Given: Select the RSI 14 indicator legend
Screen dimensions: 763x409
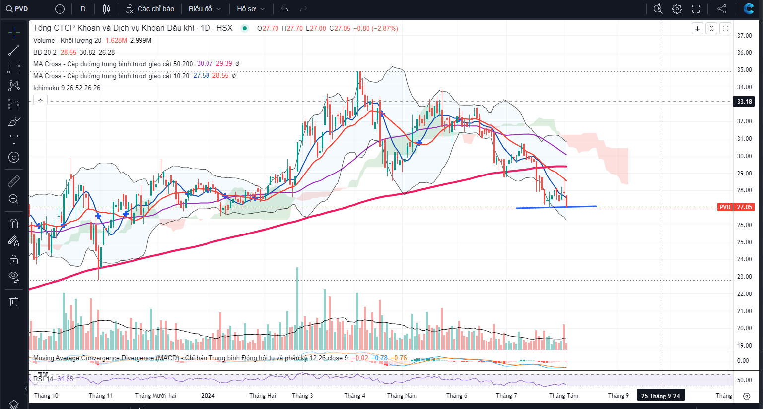Looking at the screenshot, I should [43, 379].
